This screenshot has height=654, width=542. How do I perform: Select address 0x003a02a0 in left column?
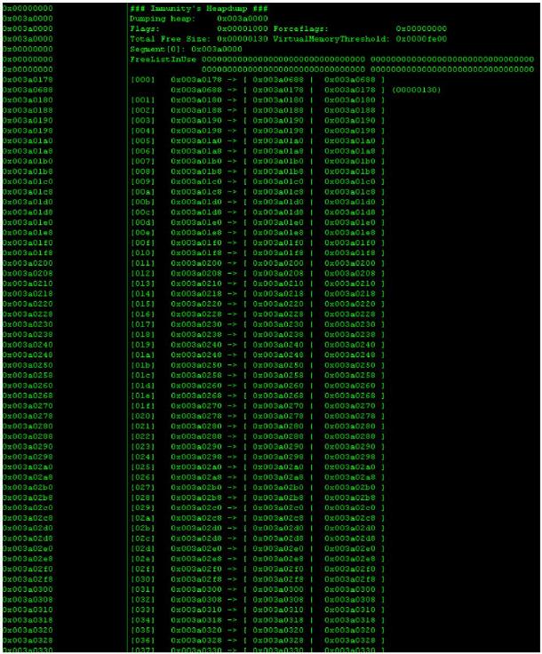pyautogui.click(x=28, y=467)
